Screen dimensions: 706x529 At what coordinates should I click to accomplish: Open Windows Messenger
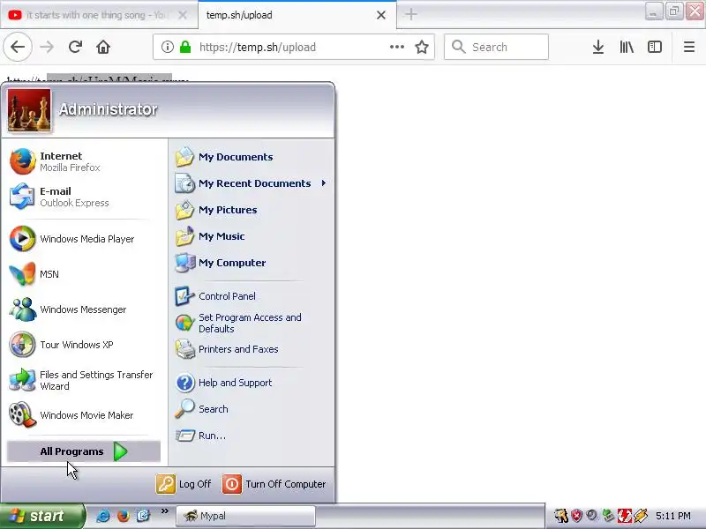83,309
